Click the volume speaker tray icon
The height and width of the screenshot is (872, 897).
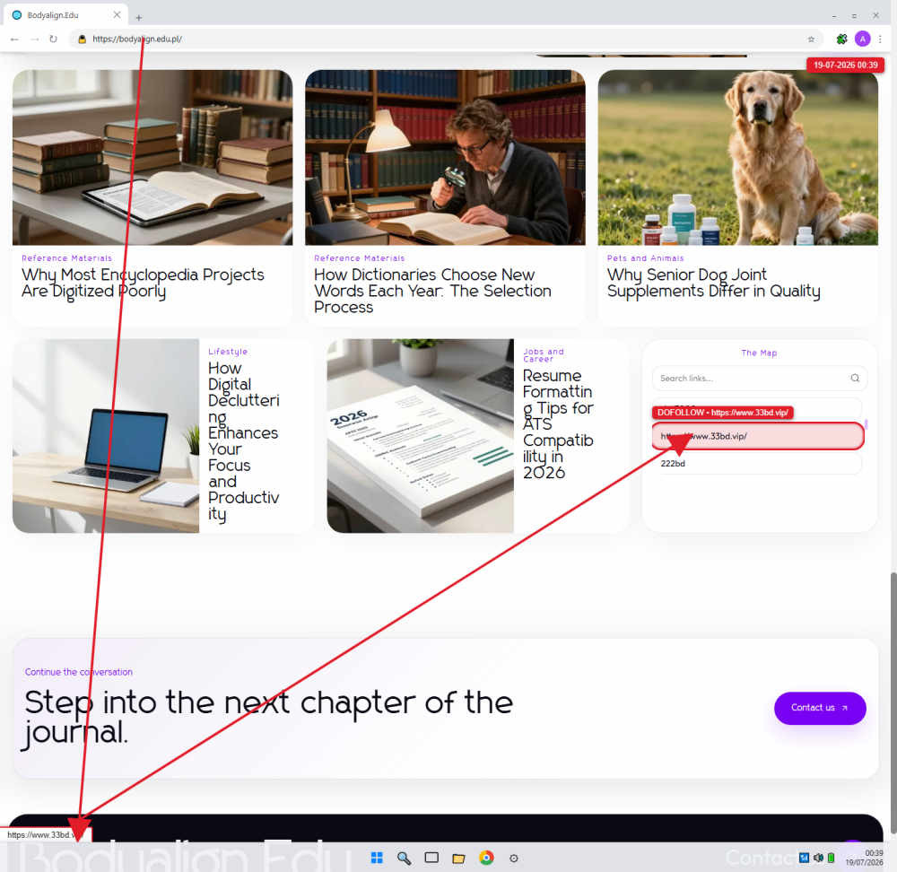click(818, 858)
